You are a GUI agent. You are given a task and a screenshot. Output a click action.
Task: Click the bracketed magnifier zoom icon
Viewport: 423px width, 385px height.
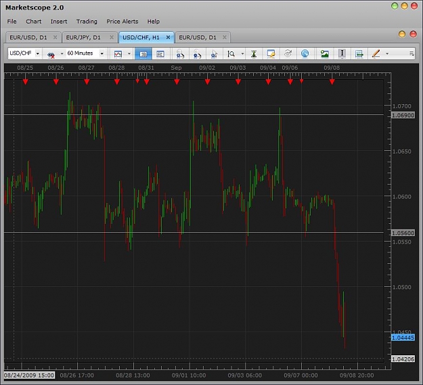231,54
